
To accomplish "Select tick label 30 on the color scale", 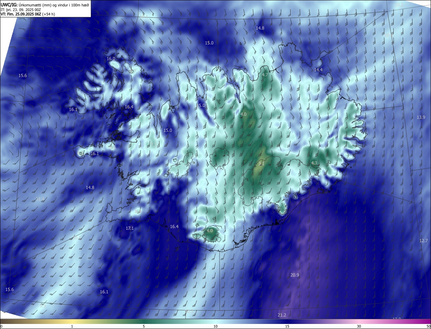I will [359, 326].
